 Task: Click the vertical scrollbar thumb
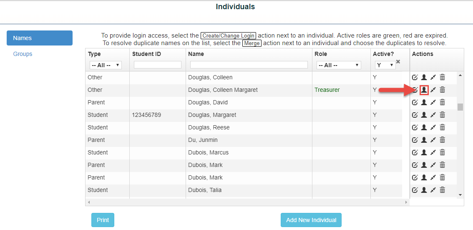point(460,107)
